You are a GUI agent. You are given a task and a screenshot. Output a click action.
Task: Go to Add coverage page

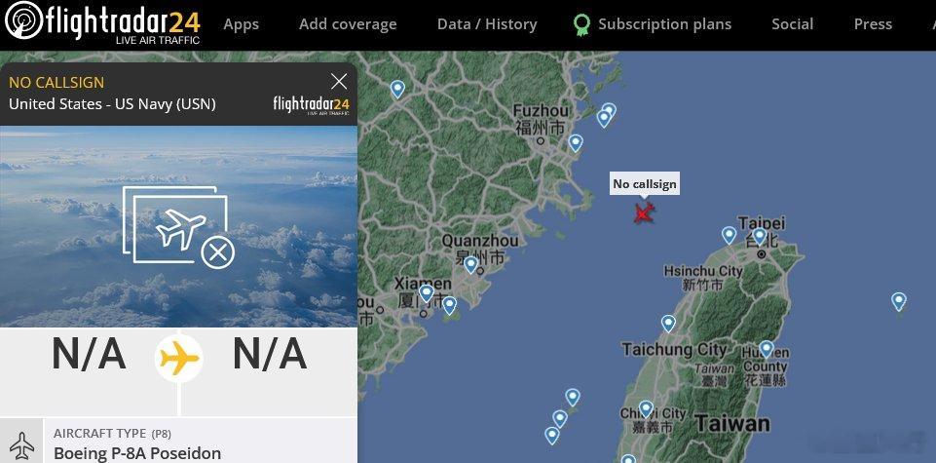[348, 24]
